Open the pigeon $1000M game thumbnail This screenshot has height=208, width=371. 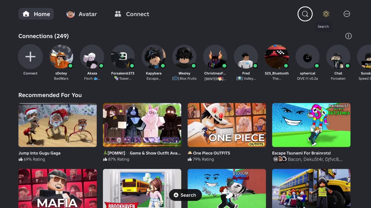tap(227, 188)
